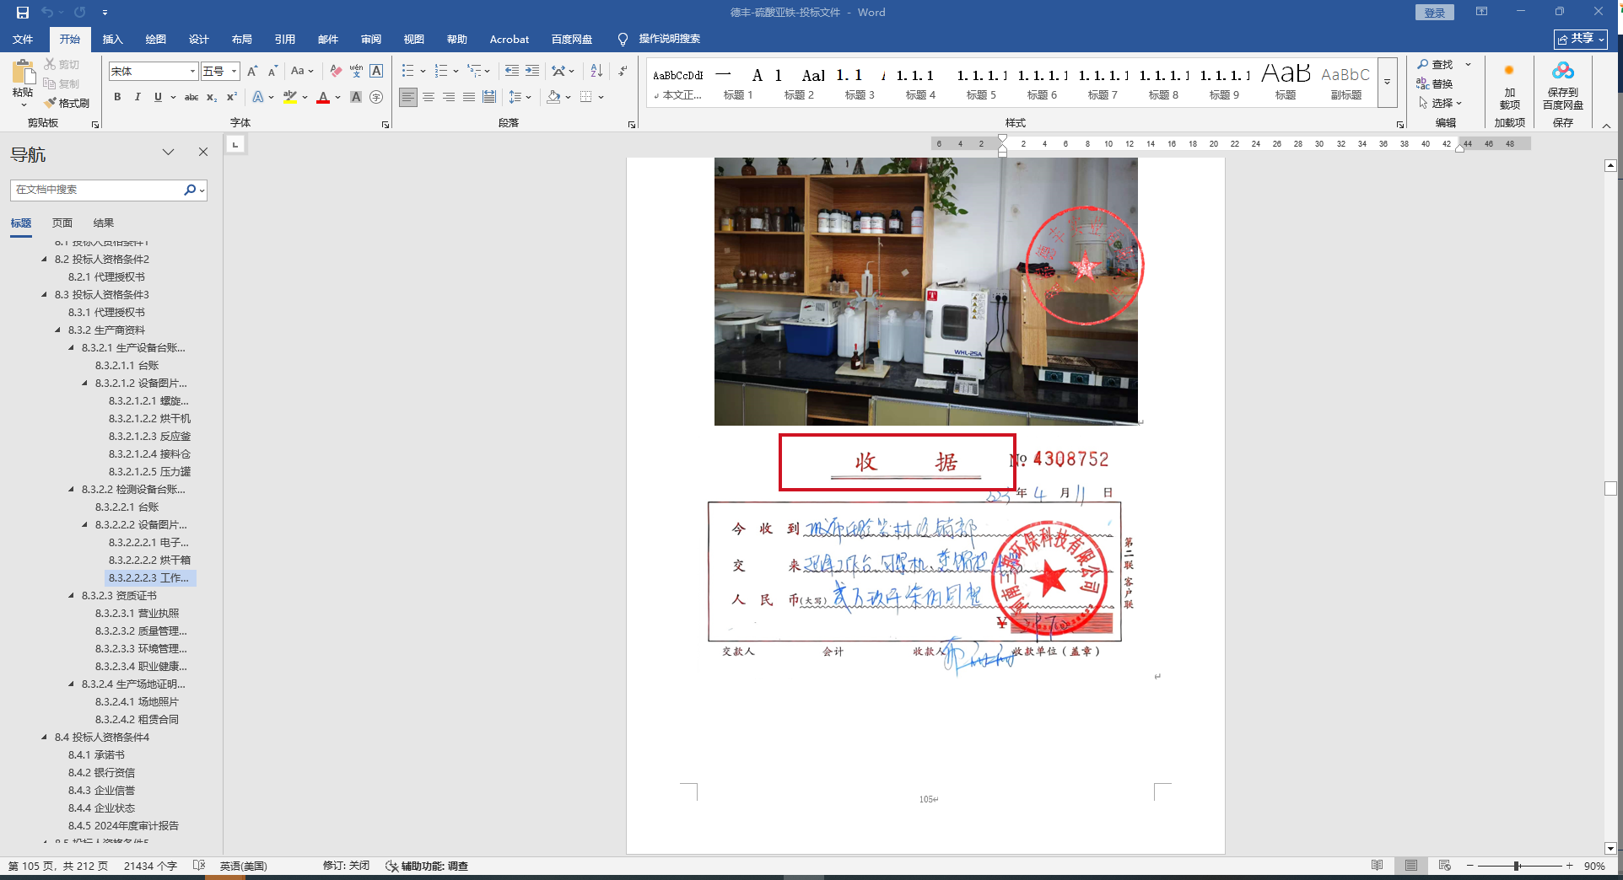Justify the paragraph text
Screen dimensions: 1623x880
pos(469,98)
